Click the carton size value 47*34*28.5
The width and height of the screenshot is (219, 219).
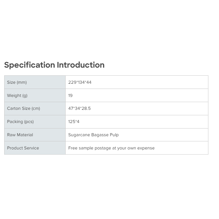(79, 109)
